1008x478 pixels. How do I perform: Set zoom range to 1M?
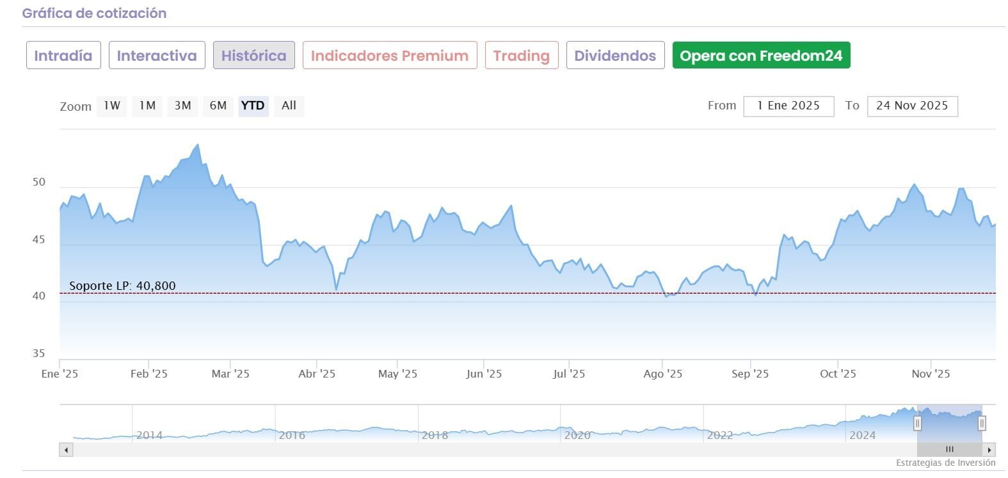coord(147,106)
